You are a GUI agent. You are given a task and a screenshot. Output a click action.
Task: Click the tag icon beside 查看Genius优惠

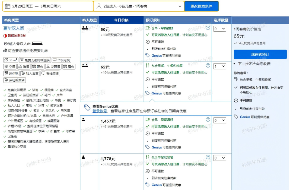87,108
